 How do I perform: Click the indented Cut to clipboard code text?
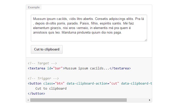51,89
